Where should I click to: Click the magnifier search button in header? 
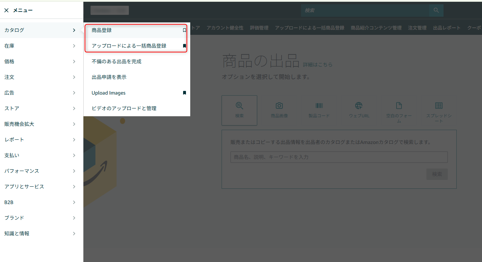pos(436,10)
